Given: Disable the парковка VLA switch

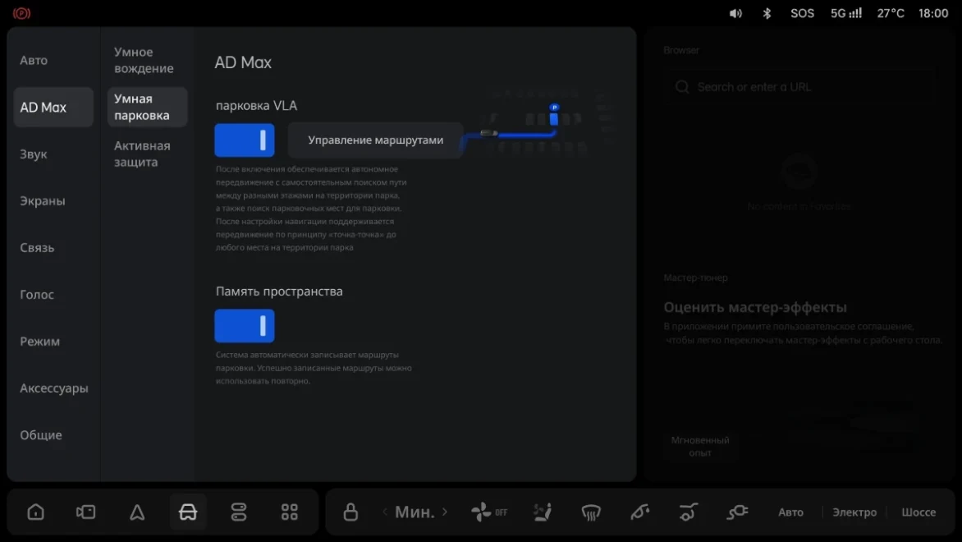Looking at the screenshot, I should [244, 140].
